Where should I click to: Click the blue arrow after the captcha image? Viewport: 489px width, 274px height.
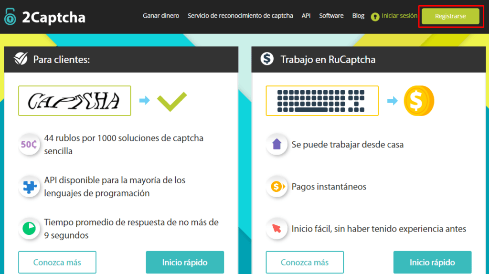tap(144, 100)
